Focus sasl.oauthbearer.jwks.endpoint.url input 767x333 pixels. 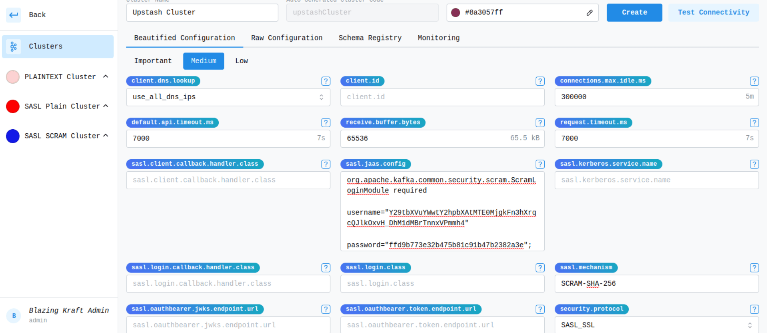tap(228, 325)
